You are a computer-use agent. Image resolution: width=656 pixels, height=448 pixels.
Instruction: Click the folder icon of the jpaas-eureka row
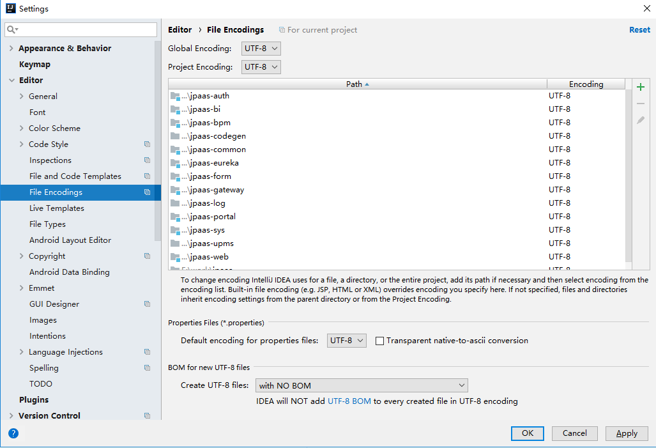tap(175, 164)
